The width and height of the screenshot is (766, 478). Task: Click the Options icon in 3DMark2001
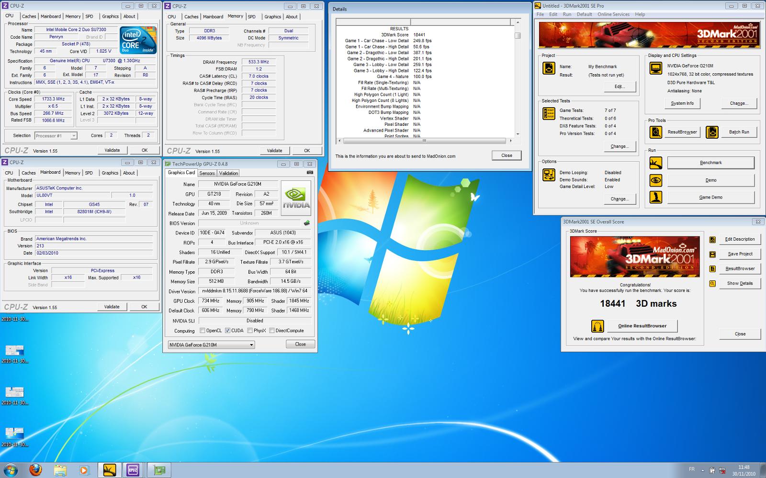549,175
